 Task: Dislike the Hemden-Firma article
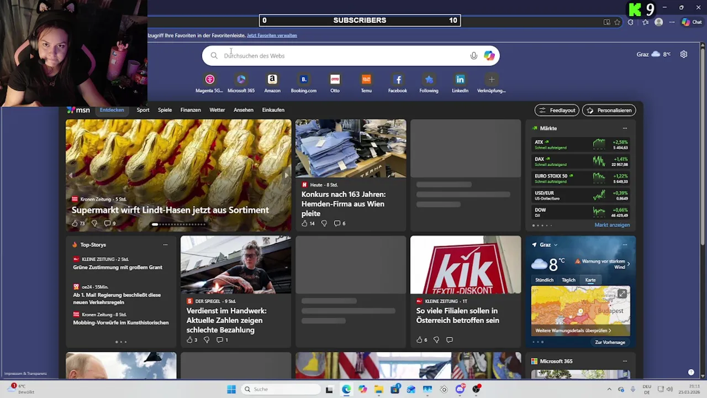[x=324, y=223]
